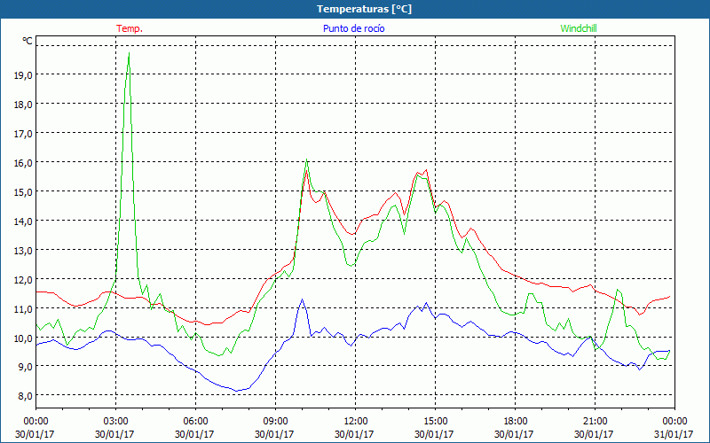Click the 12,0 value on the vertical axis
This screenshot has height=443, width=710.
click(24, 279)
